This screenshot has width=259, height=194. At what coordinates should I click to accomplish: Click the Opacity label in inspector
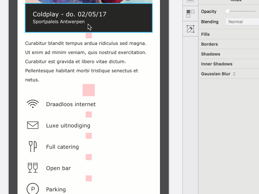point(209,11)
